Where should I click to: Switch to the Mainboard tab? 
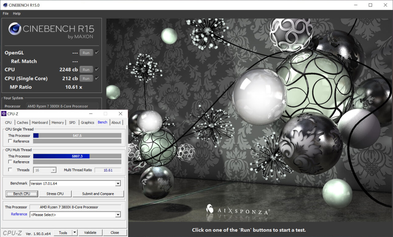pos(40,122)
